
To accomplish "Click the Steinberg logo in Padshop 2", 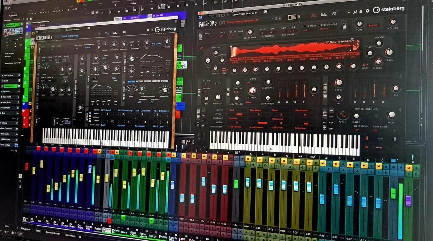I will tap(389, 9).
